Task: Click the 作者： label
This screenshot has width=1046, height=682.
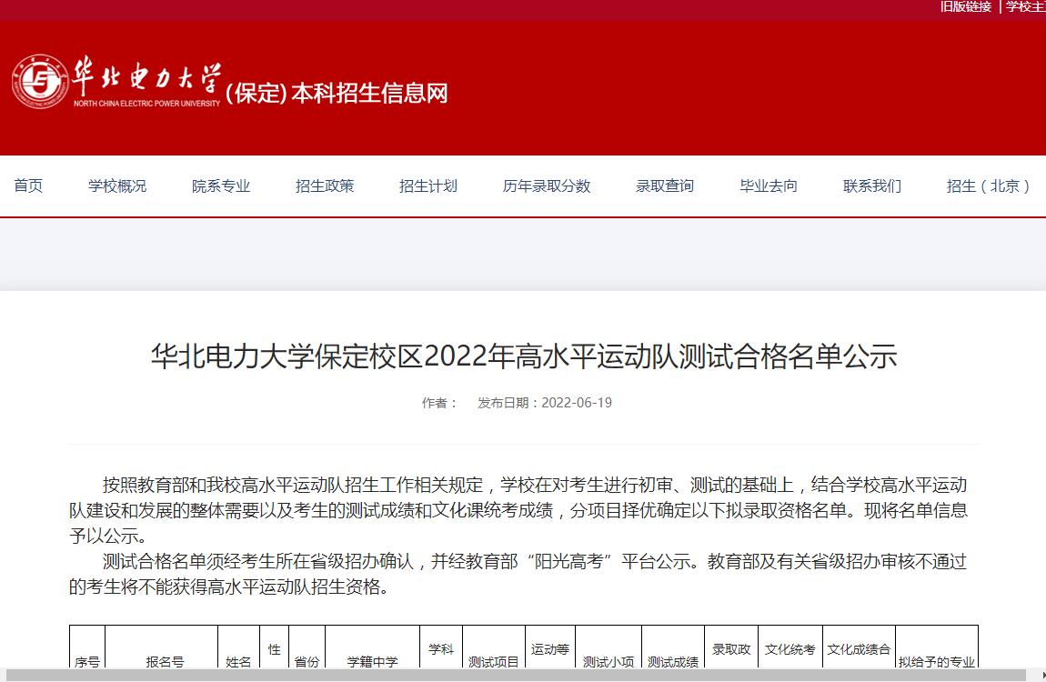Action: pyautogui.click(x=439, y=403)
